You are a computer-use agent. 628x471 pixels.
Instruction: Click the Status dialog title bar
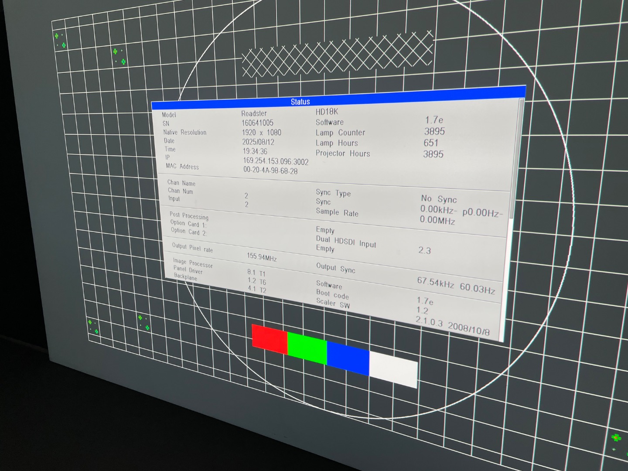(338, 99)
